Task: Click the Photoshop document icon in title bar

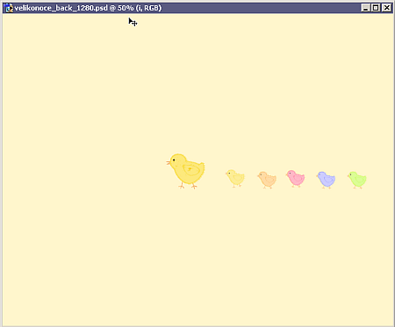Action: tap(10, 8)
